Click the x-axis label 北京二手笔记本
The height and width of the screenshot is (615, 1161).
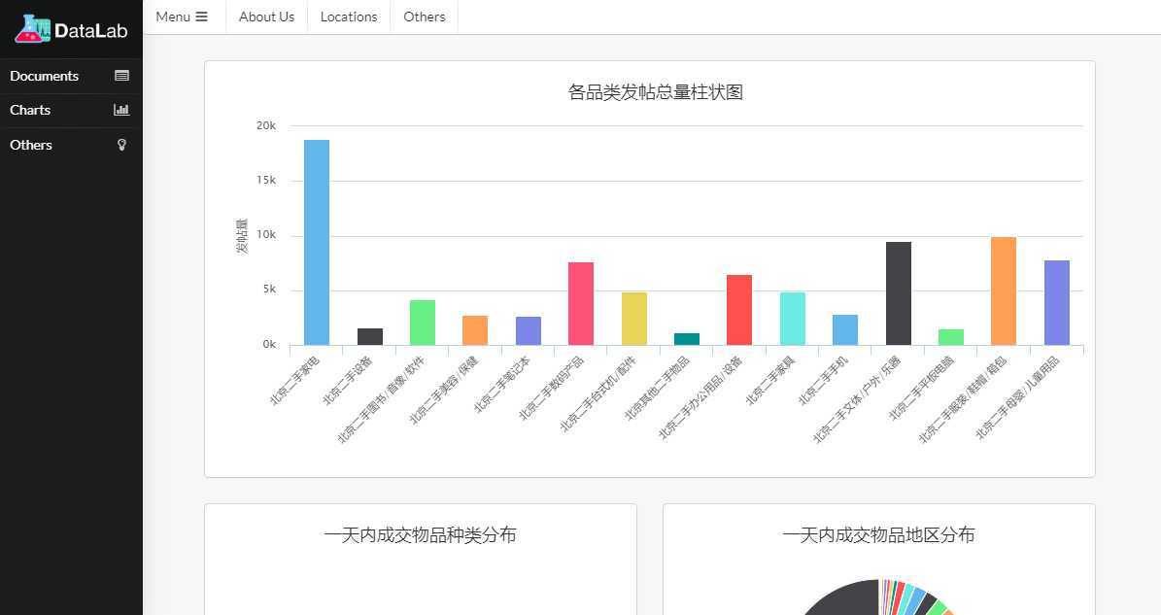pyautogui.click(x=502, y=384)
